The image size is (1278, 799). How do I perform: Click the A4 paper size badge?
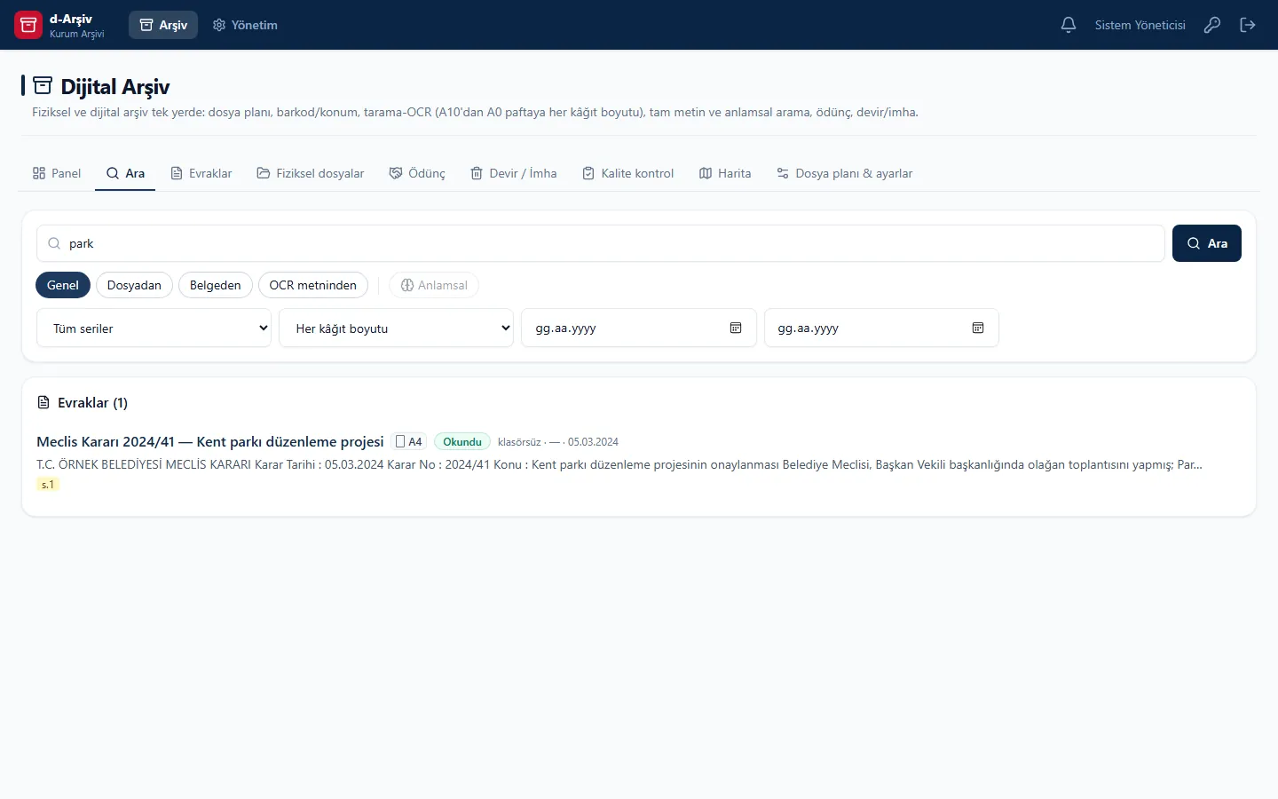click(409, 441)
